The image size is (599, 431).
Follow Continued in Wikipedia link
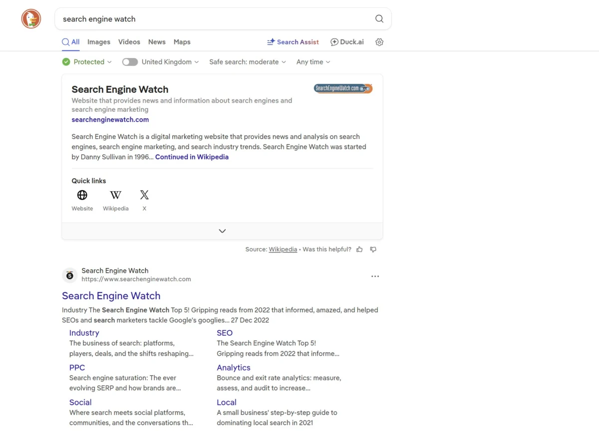tap(192, 157)
